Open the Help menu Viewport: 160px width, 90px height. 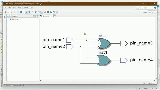click(x=31, y=7)
